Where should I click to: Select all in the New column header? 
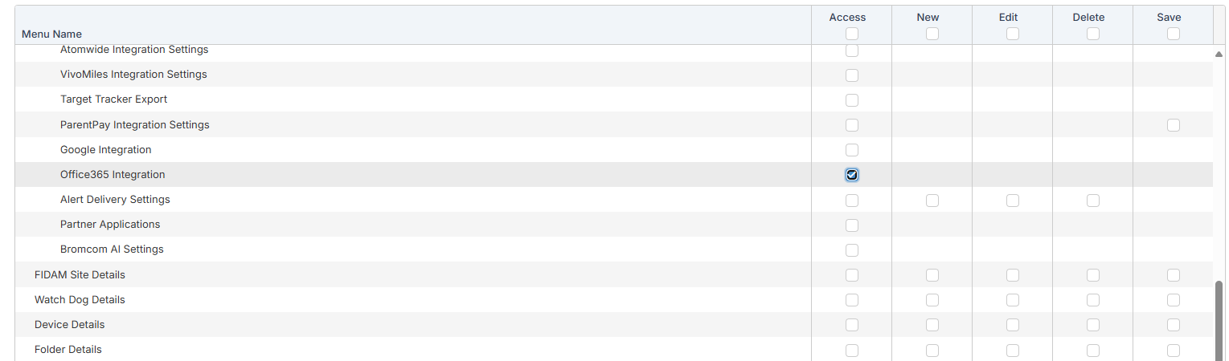pos(932,34)
